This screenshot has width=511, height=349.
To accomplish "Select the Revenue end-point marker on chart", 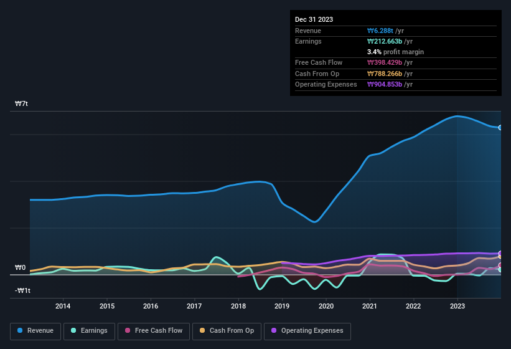I will click(500, 128).
